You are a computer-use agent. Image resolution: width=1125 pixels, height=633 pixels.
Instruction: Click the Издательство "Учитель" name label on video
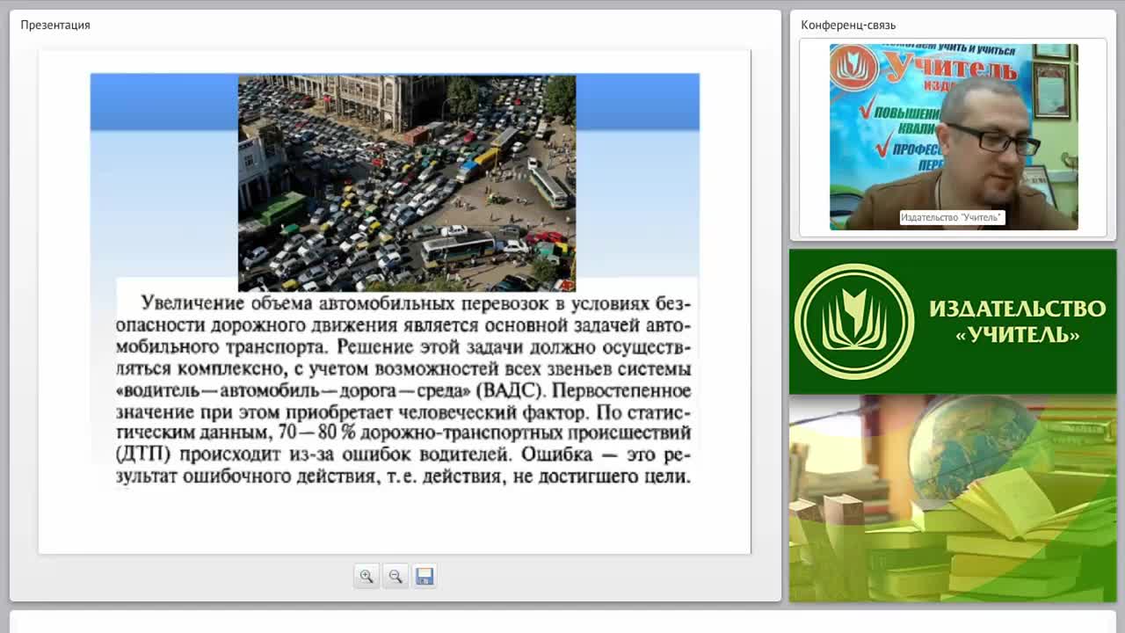(952, 217)
